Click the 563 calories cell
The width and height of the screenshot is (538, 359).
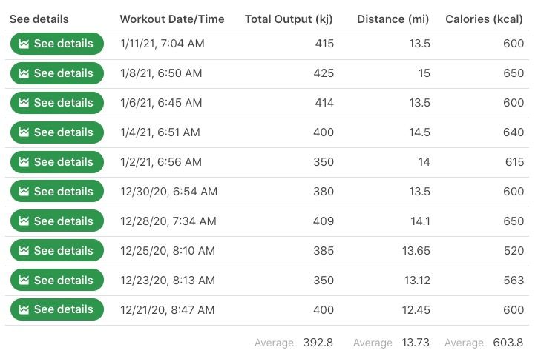coord(514,281)
